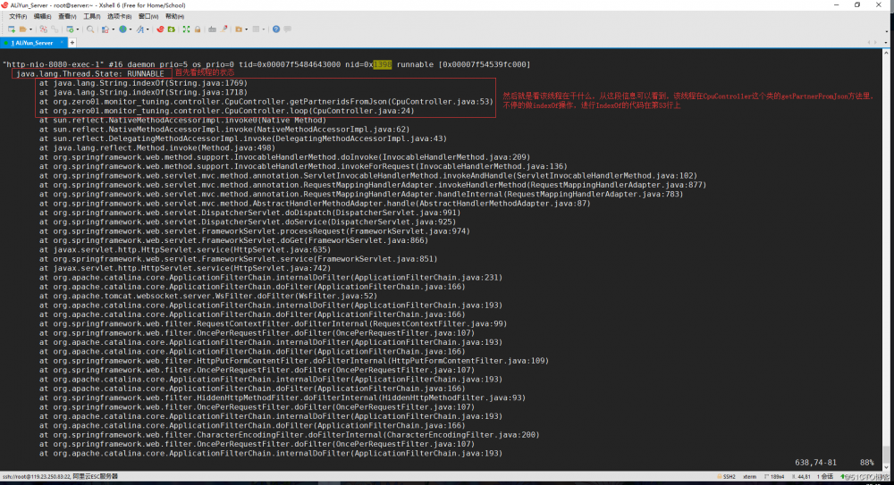This screenshot has height=485, width=894.
Task: Click the xterm status bar entry
Action: 749,477
